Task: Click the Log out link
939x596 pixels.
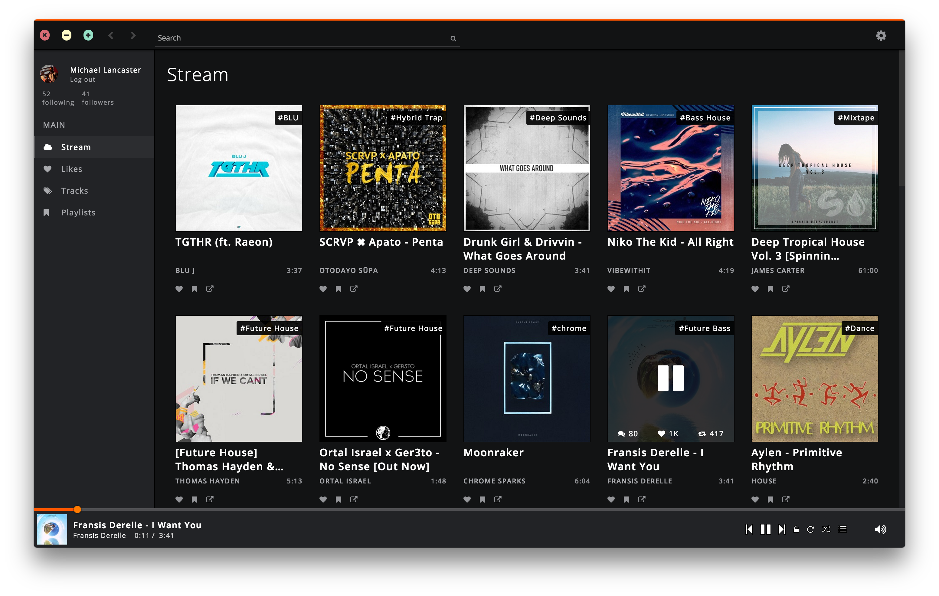Action: coord(82,80)
